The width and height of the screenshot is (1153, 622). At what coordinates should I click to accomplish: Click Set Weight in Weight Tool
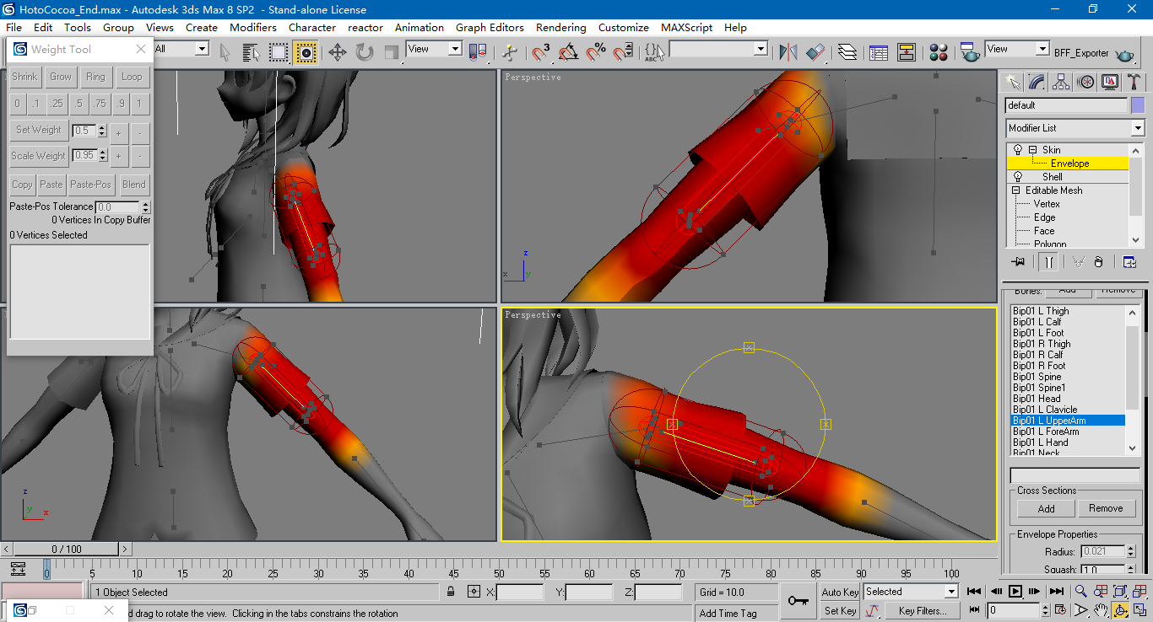pyautogui.click(x=39, y=130)
